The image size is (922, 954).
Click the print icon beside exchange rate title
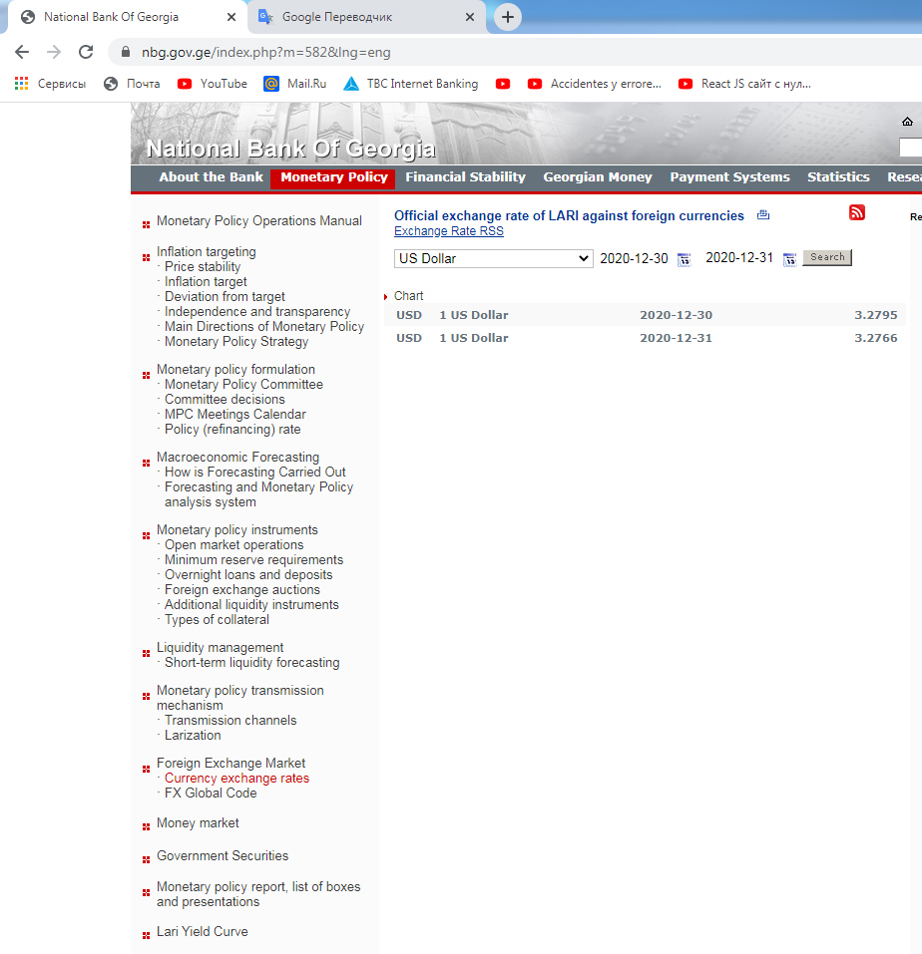click(763, 215)
